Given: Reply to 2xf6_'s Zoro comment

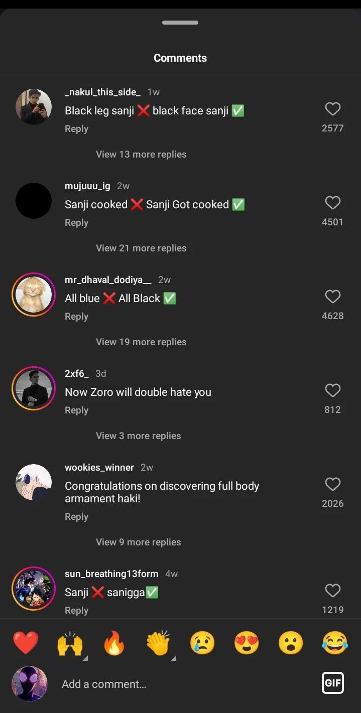Looking at the screenshot, I should click(76, 410).
